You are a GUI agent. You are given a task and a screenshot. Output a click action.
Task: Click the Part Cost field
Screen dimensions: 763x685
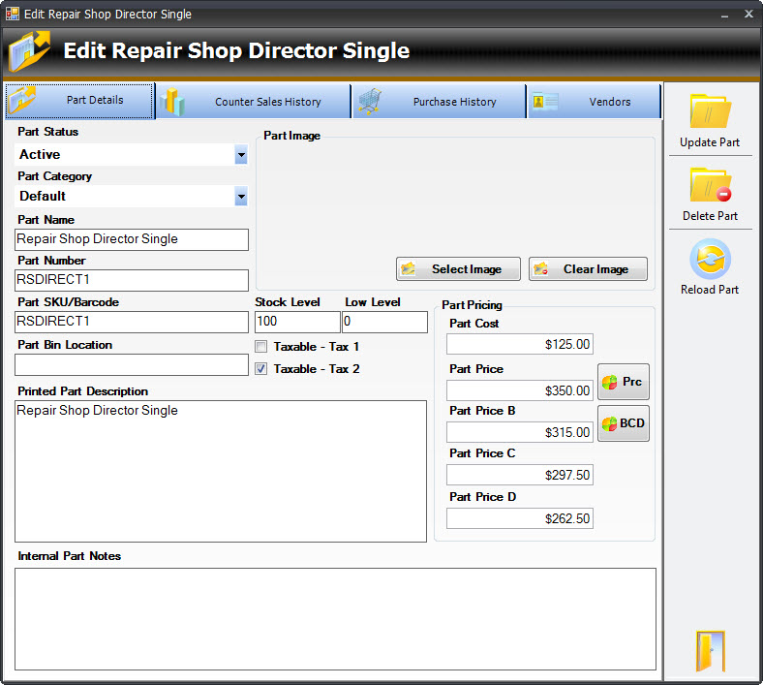520,344
